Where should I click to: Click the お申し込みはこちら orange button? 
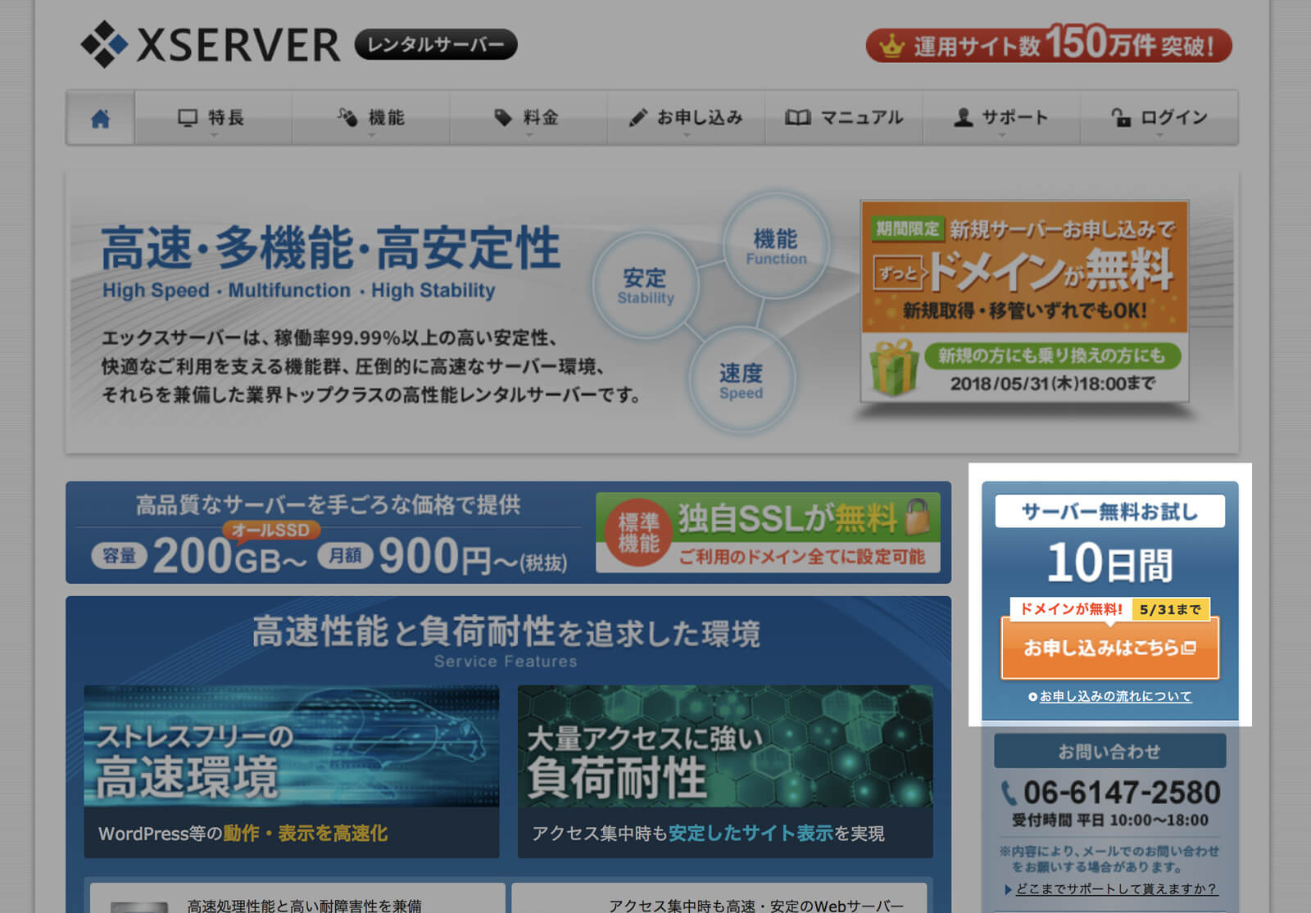point(1109,648)
